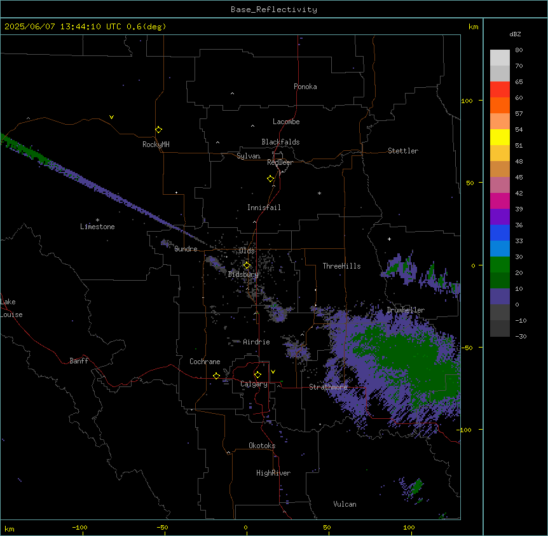Click the white 80 dBZ legend swatch

point(500,58)
